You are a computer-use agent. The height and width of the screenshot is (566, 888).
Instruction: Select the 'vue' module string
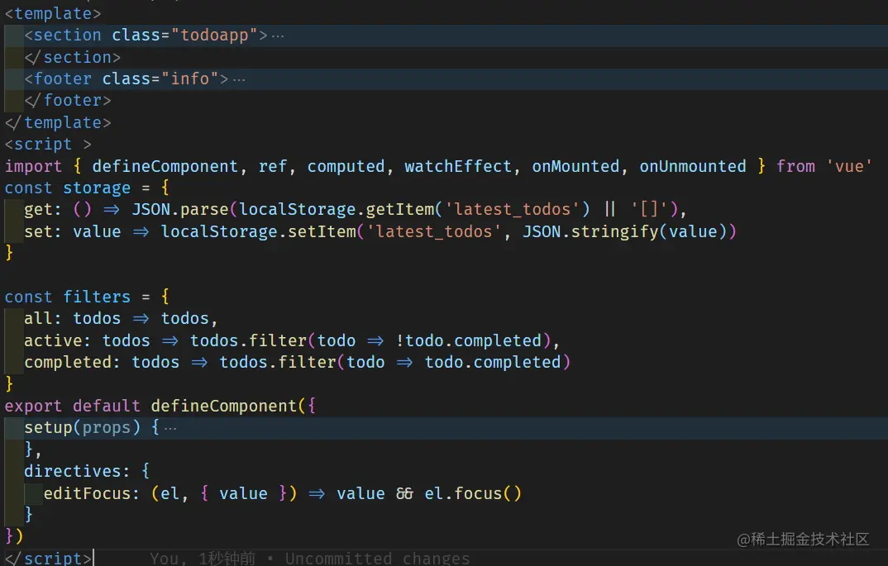tap(849, 166)
